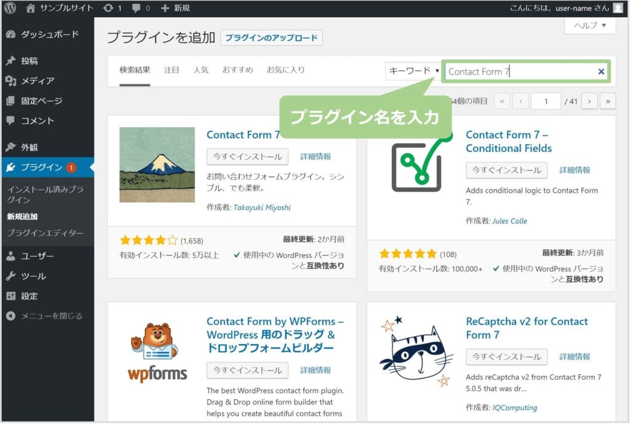Install Contact Form by WPForms now

248,370
